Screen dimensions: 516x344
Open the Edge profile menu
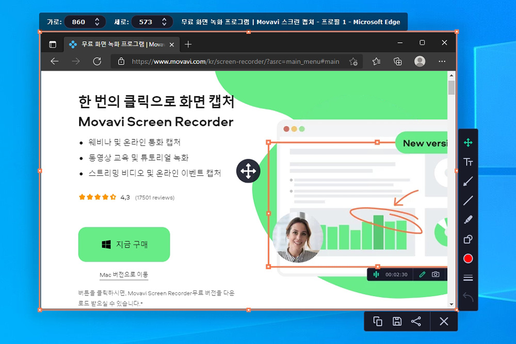pos(420,61)
